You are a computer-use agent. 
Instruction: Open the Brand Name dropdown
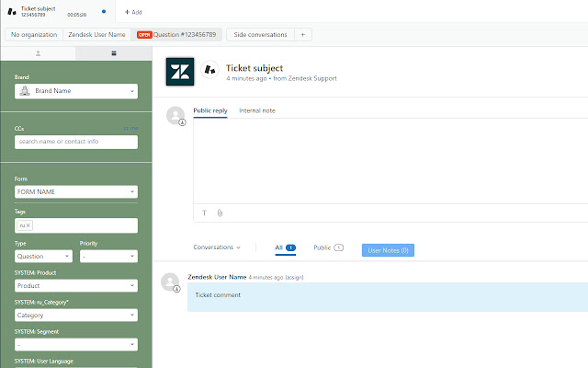[x=76, y=91]
